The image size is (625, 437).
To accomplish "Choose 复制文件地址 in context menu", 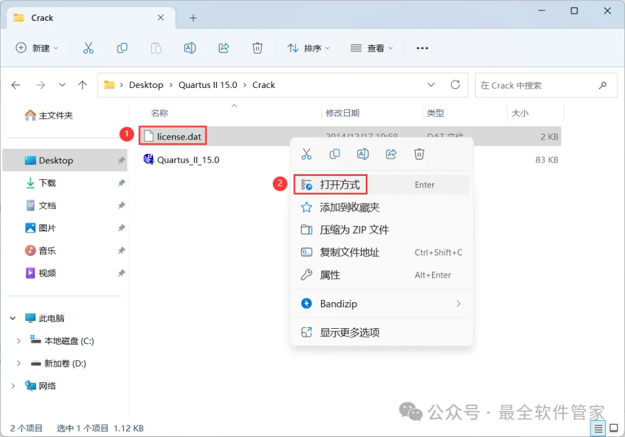I will 382,252.
